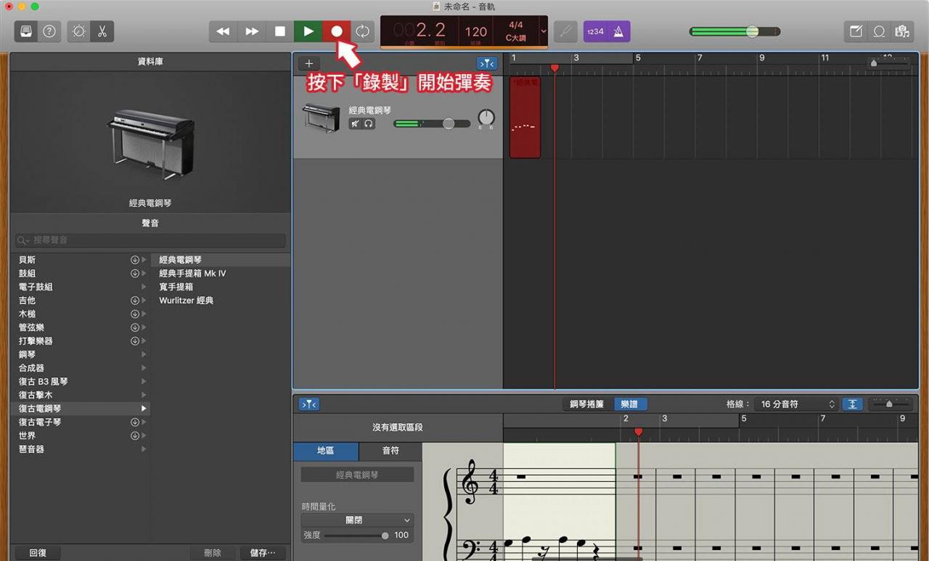Toggle the 1234 Count-in button

[x=595, y=31]
